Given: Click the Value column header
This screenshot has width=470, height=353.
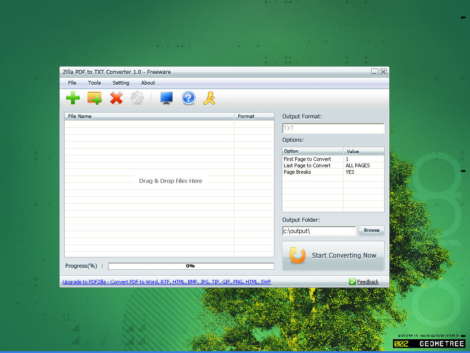Looking at the screenshot, I should (x=364, y=151).
